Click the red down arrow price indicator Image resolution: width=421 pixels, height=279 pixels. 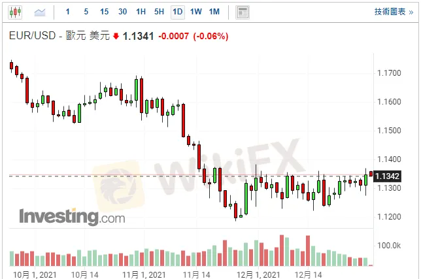tap(116, 37)
